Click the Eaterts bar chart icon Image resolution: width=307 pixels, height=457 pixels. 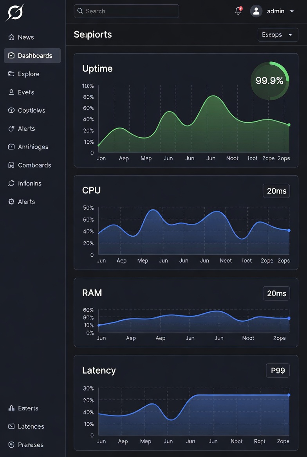[x=11, y=408]
